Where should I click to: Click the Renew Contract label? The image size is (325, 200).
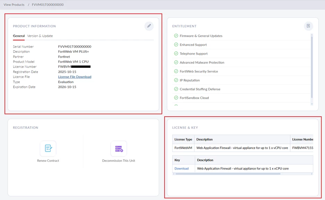pos(48,161)
